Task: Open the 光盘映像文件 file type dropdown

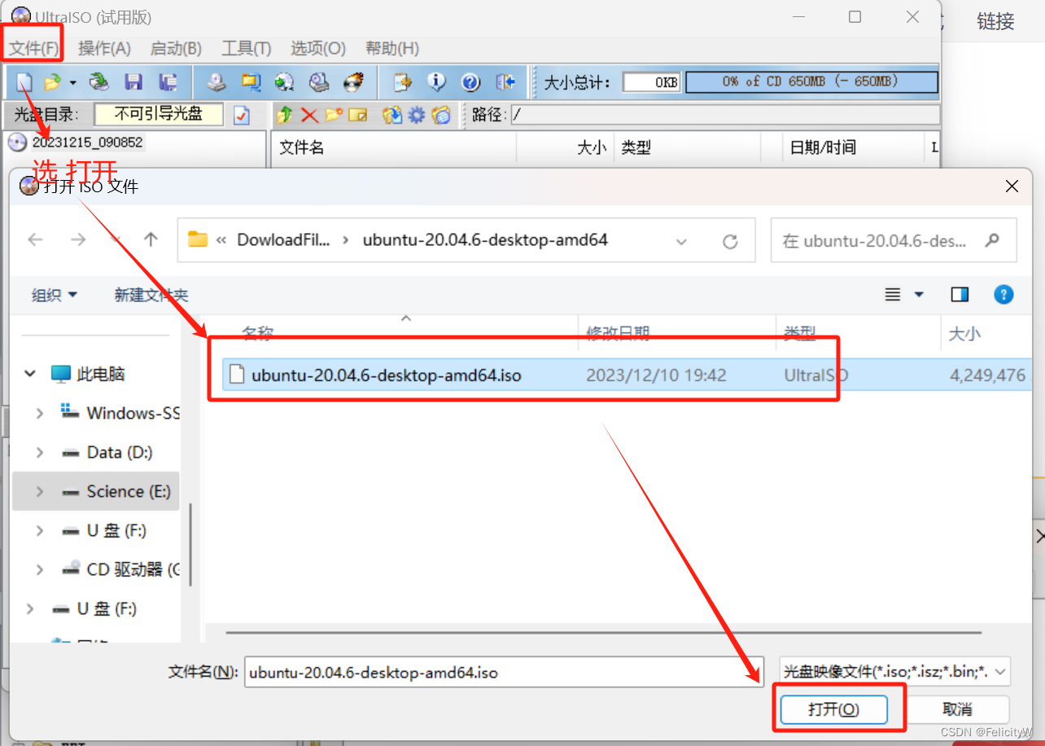Action: (x=894, y=672)
